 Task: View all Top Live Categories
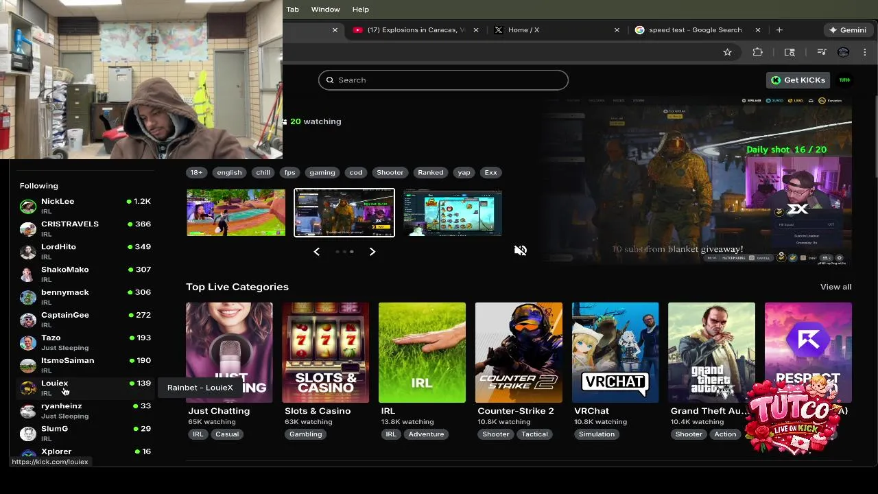835,287
